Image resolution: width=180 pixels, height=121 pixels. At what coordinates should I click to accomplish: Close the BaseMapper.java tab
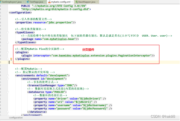tap(97, 2)
